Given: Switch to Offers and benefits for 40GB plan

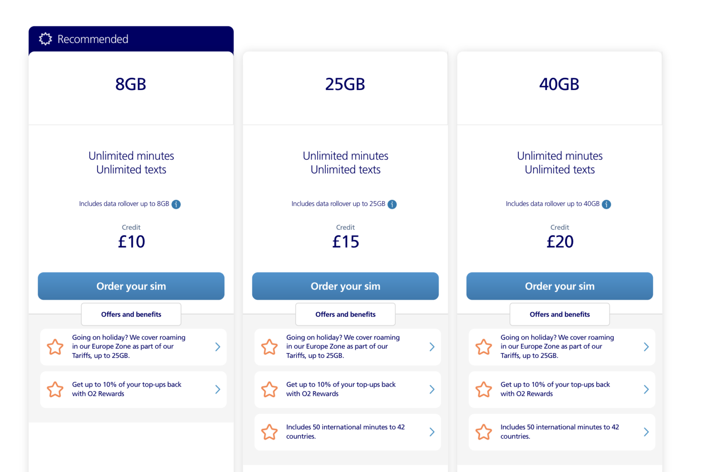Looking at the screenshot, I should coord(559,314).
